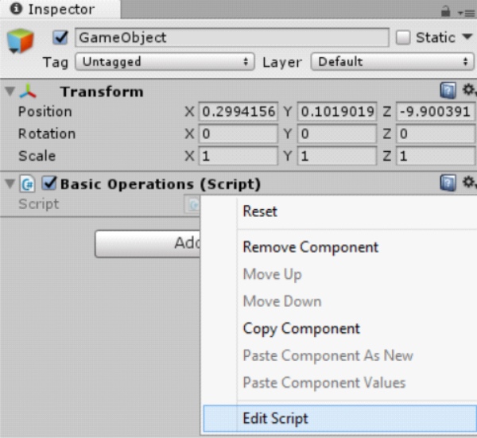Click the Add Component button

tap(148, 243)
